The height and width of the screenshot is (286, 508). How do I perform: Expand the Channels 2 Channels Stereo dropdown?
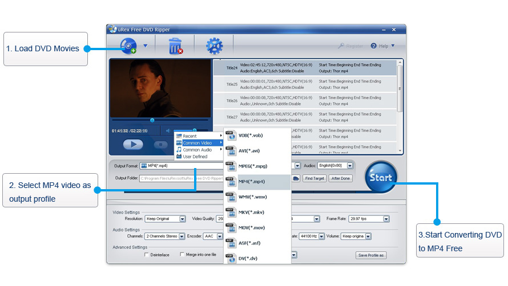182,236
